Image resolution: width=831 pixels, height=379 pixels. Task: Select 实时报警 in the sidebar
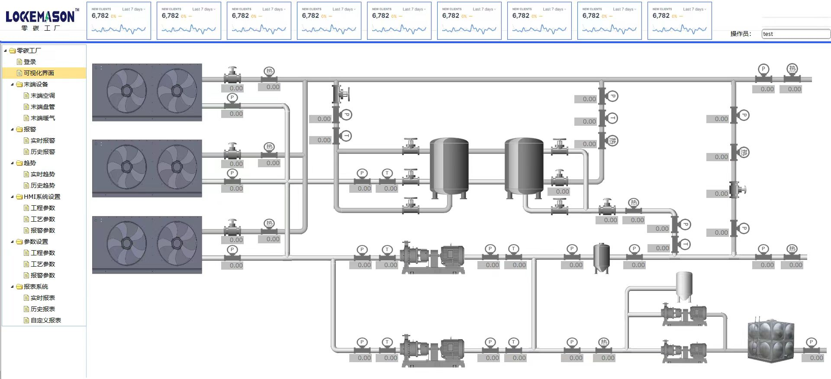pyautogui.click(x=43, y=140)
